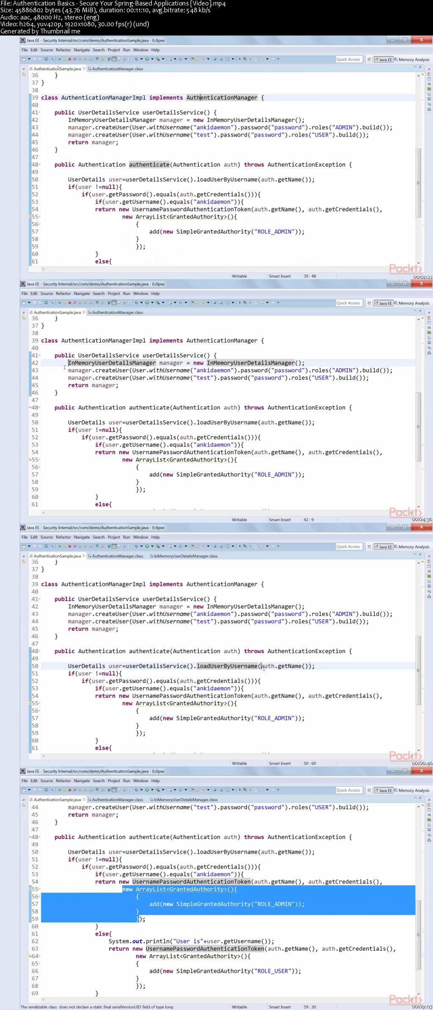Click red Terminate icon in the 00:06:46 frame

(x=70, y=546)
